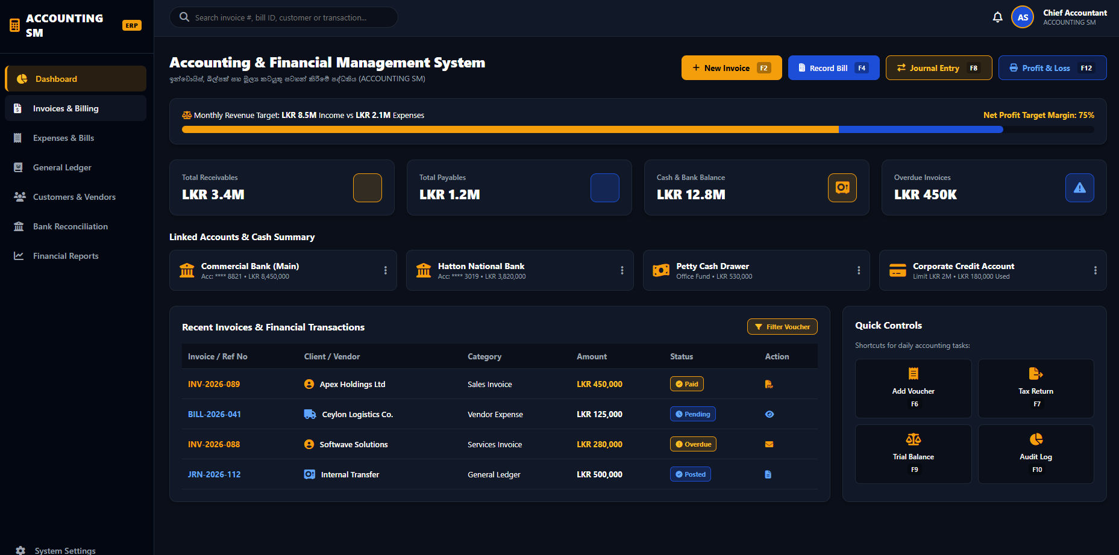The image size is (1119, 555).
Task: Click the ERP badge
Action: (x=132, y=25)
